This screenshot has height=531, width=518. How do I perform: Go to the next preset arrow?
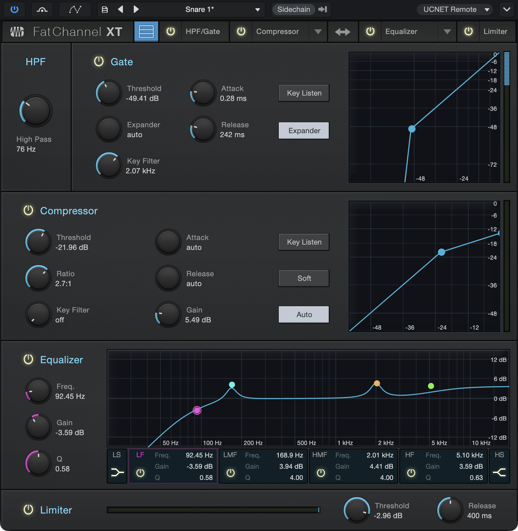click(136, 9)
